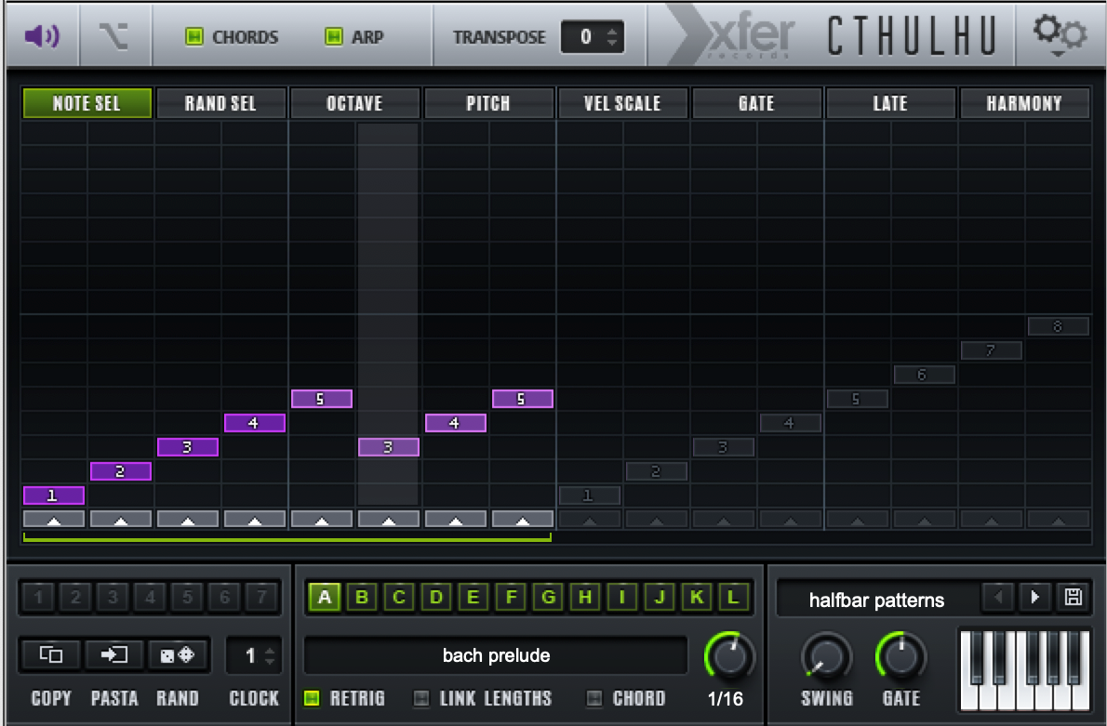Toggle the CHORD option
Screen dimensions: 1107x726
[x=594, y=698]
